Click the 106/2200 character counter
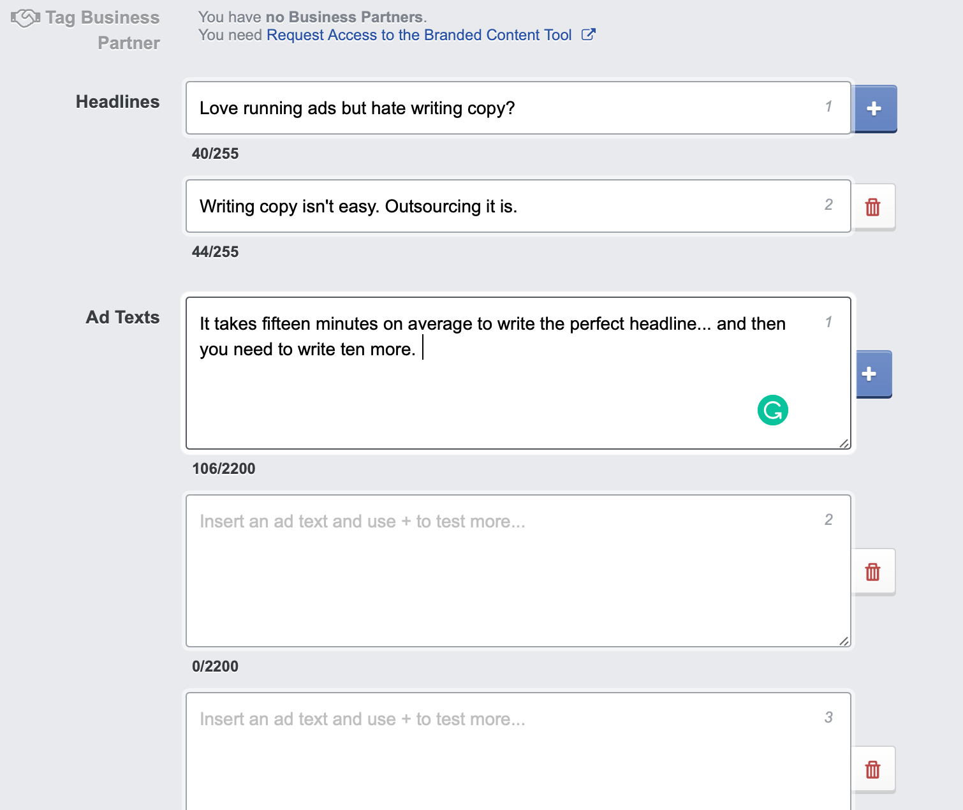Screen dimensions: 963x810 (224, 468)
